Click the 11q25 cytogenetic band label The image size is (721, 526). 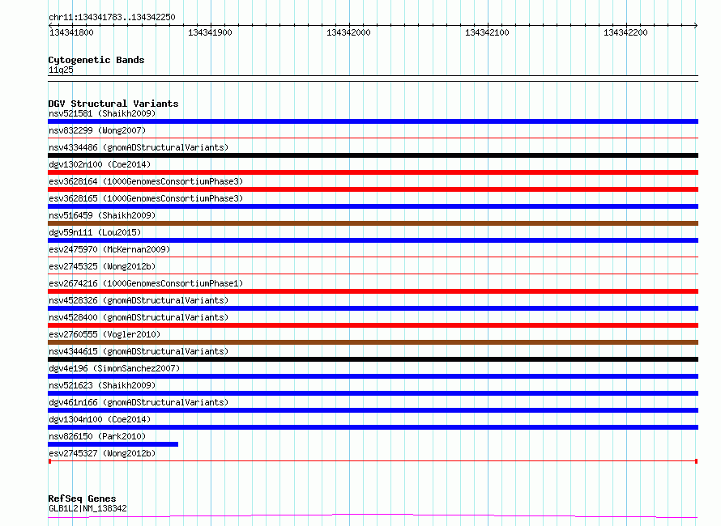61,70
